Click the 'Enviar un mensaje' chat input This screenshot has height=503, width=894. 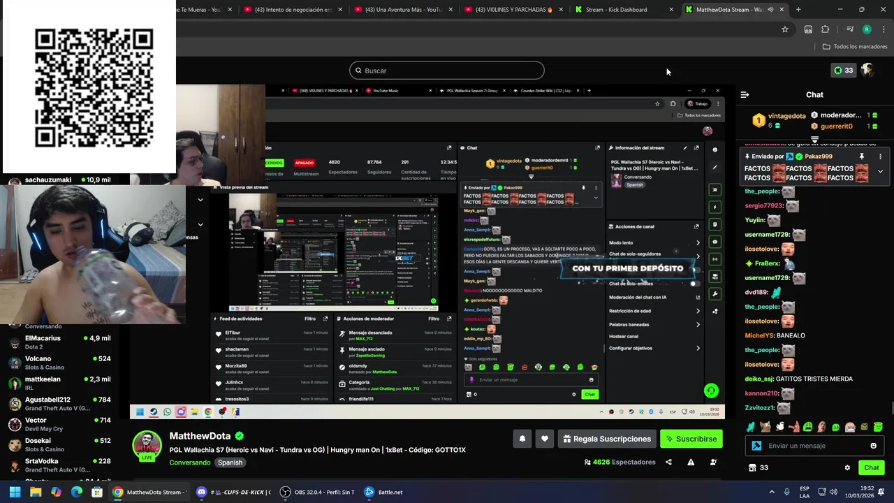(x=815, y=446)
